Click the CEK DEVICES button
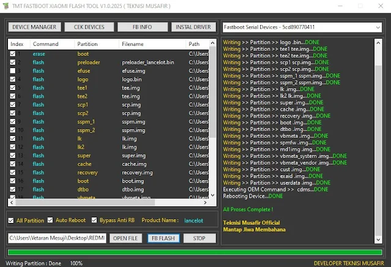This screenshot has width=391, height=267. point(89,27)
